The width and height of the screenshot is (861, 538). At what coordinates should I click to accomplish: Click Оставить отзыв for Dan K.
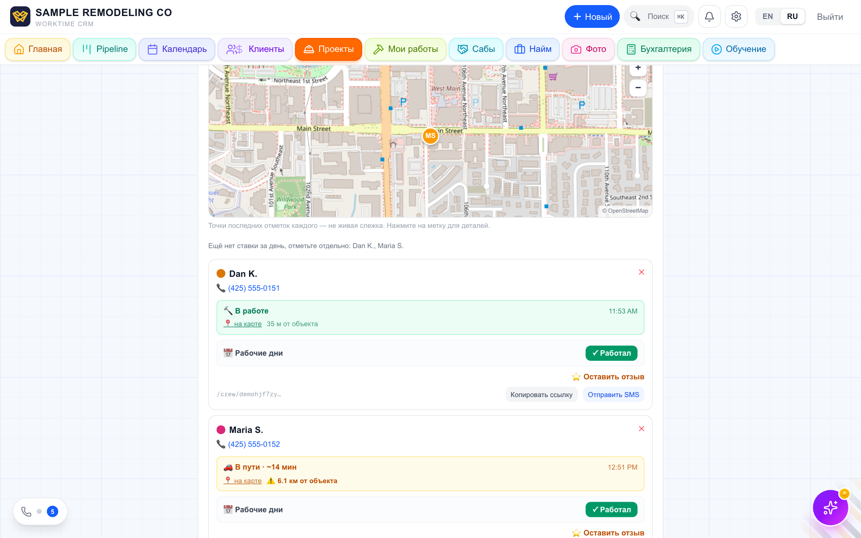[x=608, y=377]
